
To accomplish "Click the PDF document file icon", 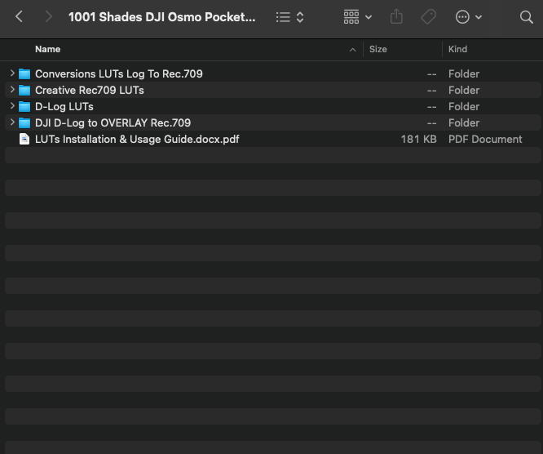I will [x=24, y=139].
